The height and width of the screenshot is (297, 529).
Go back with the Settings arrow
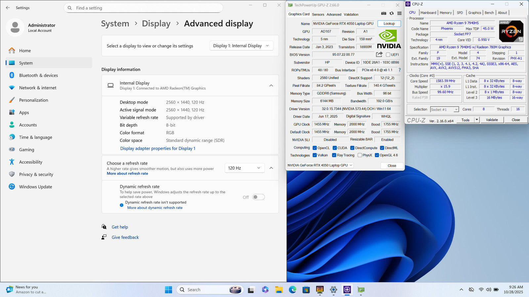(x=8, y=8)
